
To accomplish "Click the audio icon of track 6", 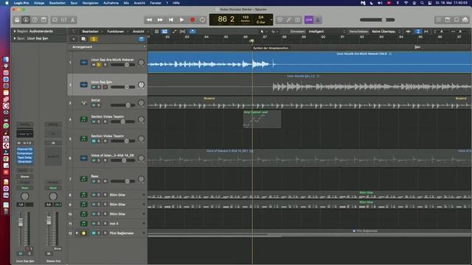I will [83, 158].
